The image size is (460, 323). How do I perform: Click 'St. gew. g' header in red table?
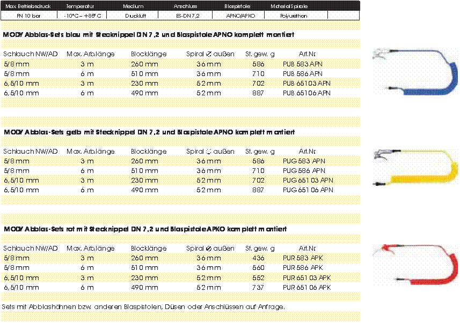tap(260, 249)
